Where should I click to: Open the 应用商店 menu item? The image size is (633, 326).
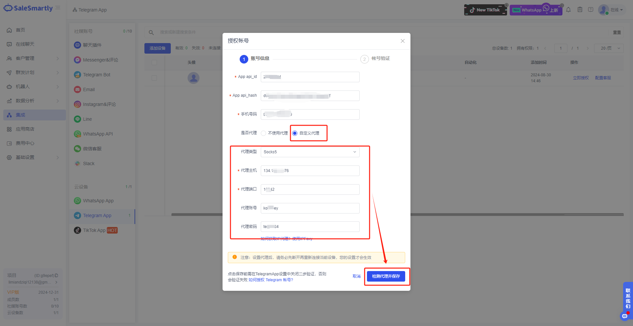[25, 129]
